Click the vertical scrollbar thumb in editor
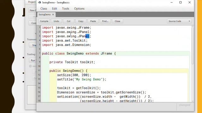Viewport: 202px width, 113px height. (x=193, y=46)
